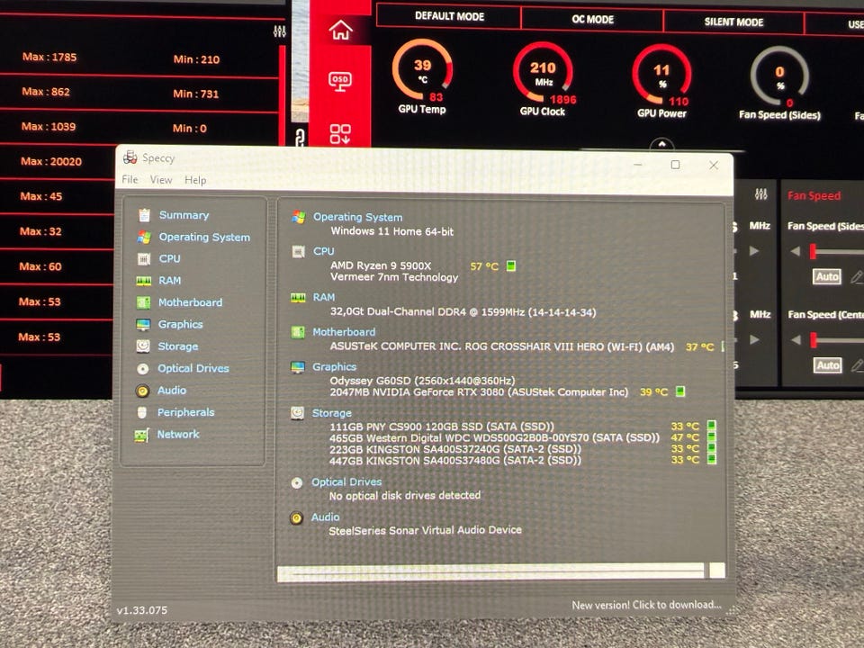864x648 pixels.
Task: Open Motherboard heading link in summary pane
Action: click(344, 332)
